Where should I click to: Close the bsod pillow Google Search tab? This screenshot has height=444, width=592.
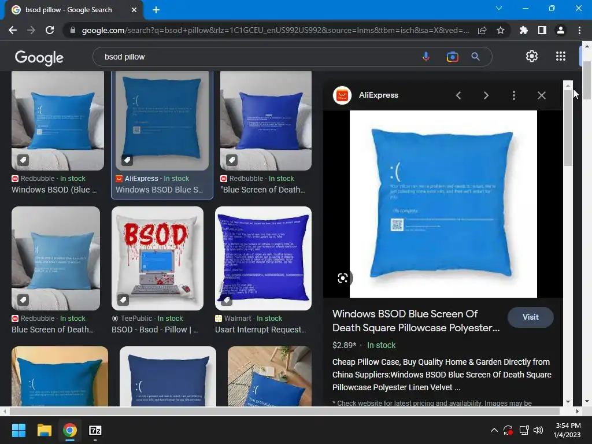click(134, 10)
